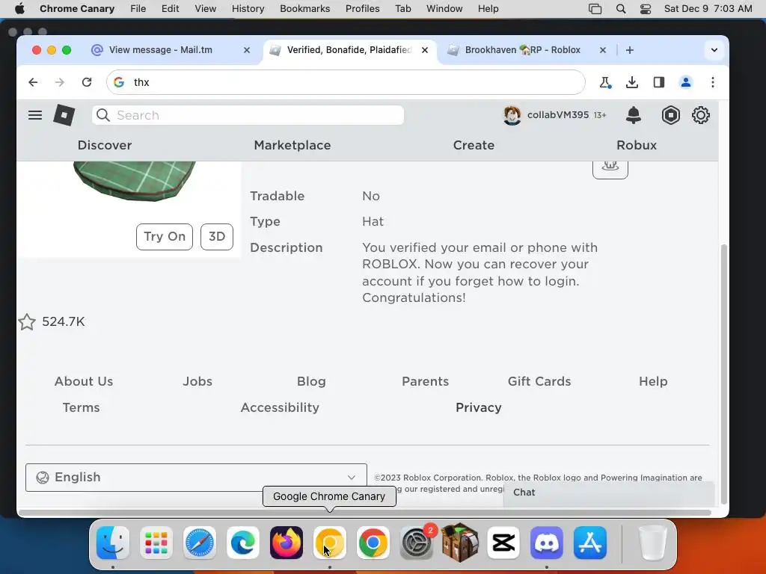Image resolution: width=766 pixels, height=574 pixels.
Task: Launch Firefox from the dock
Action: (x=287, y=543)
